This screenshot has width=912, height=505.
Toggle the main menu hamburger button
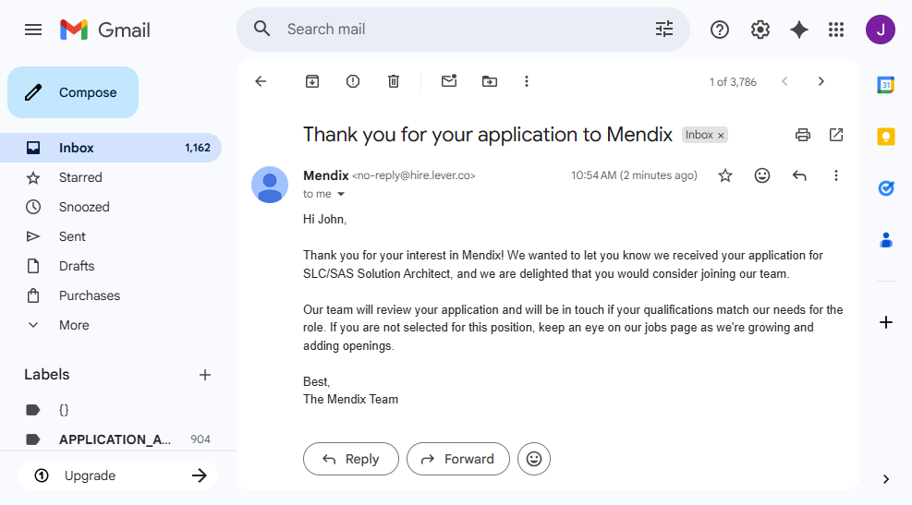pos(33,30)
